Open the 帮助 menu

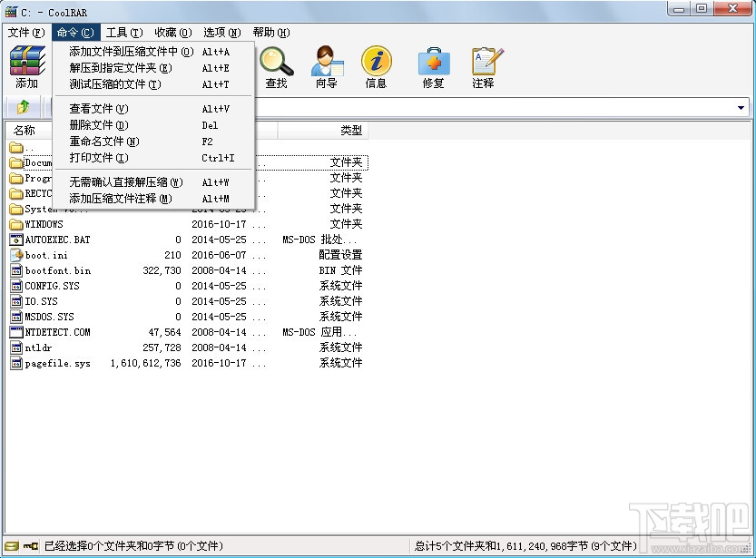coord(269,32)
